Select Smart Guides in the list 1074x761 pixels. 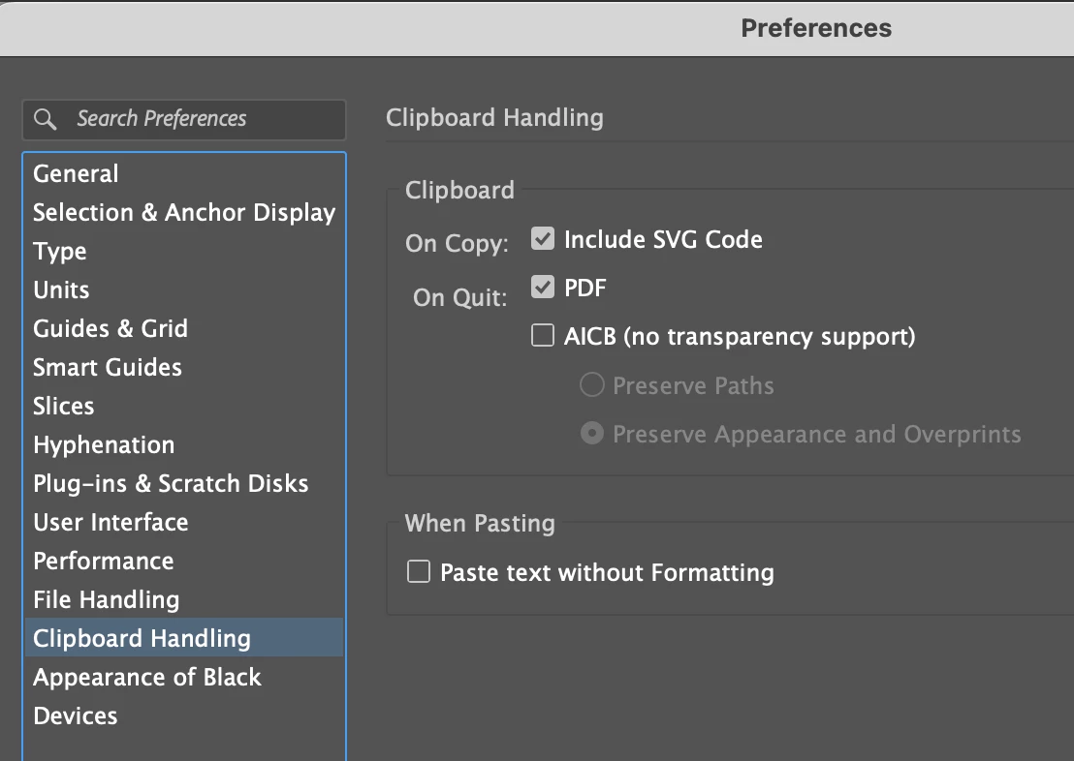click(108, 368)
